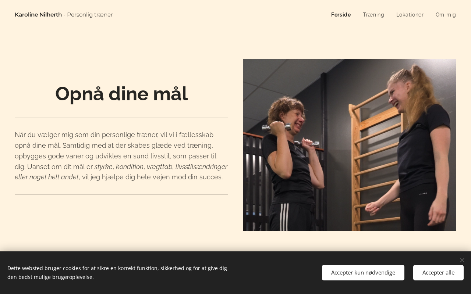Click the Karoline Nilherth site title
The height and width of the screenshot is (294, 471).
(x=38, y=15)
